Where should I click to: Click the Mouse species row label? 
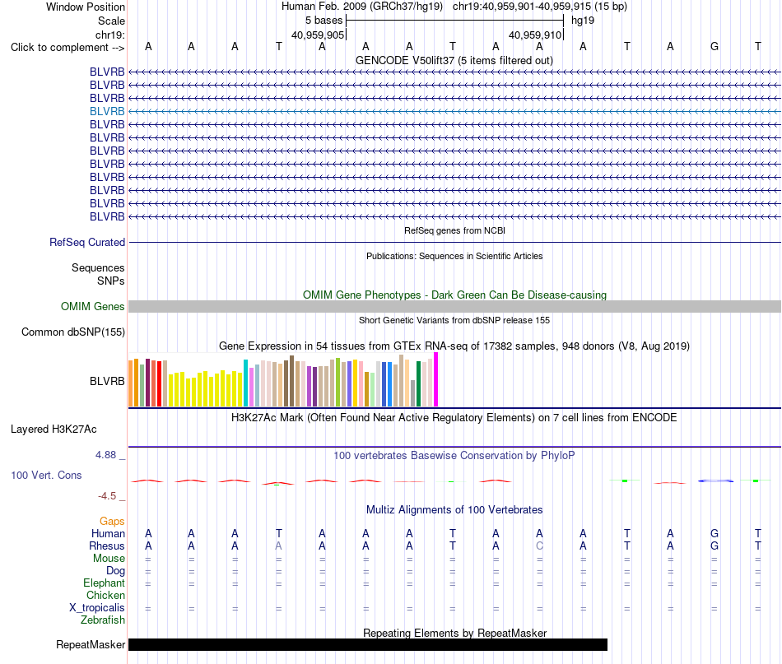109,559
